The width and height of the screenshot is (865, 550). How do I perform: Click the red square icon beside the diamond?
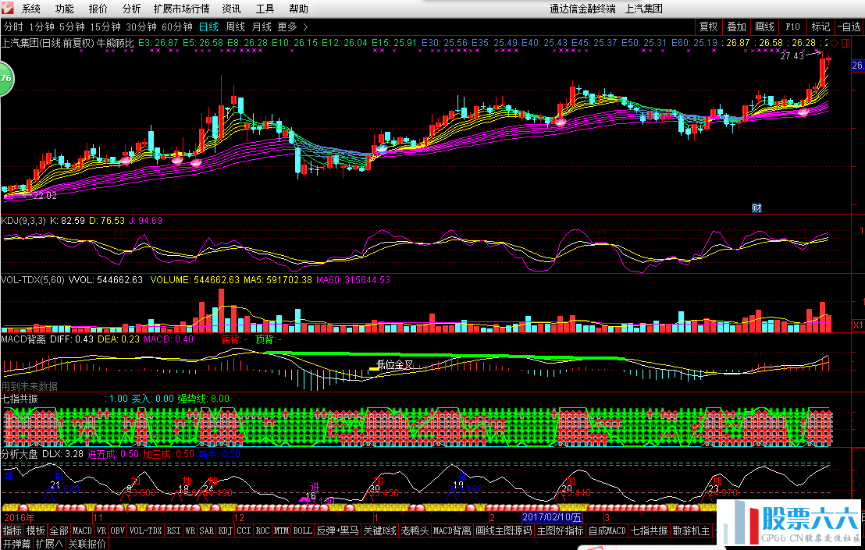[844, 43]
